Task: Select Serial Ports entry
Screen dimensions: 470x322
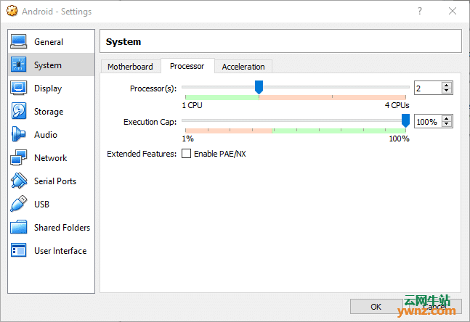Action: [x=52, y=181]
